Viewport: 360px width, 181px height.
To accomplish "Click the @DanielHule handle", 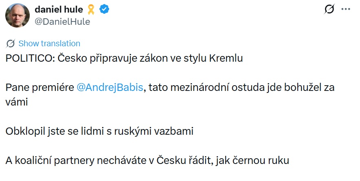I will coord(63,22).
